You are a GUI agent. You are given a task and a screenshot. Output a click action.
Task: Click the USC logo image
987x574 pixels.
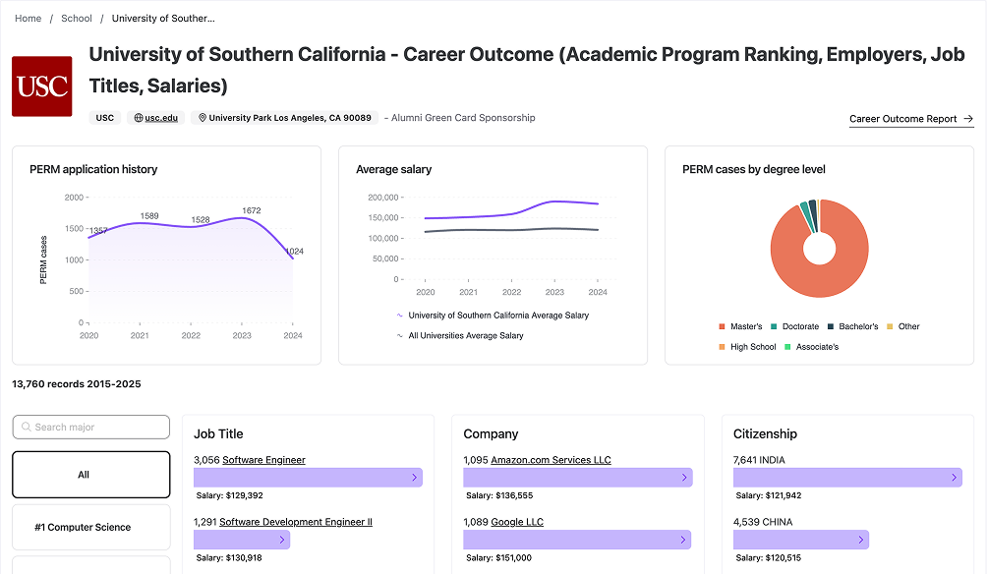pos(42,86)
